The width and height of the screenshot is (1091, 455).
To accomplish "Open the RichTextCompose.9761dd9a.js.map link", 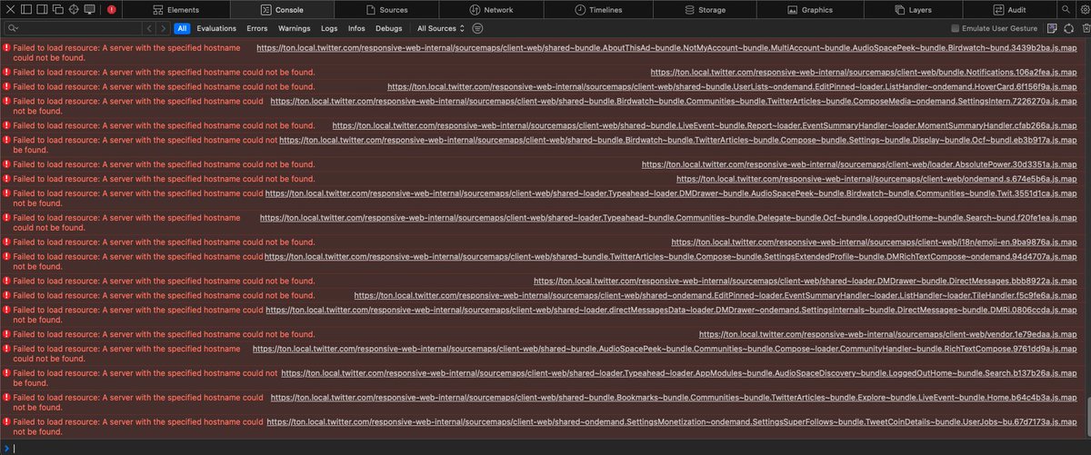I will [x=666, y=348].
